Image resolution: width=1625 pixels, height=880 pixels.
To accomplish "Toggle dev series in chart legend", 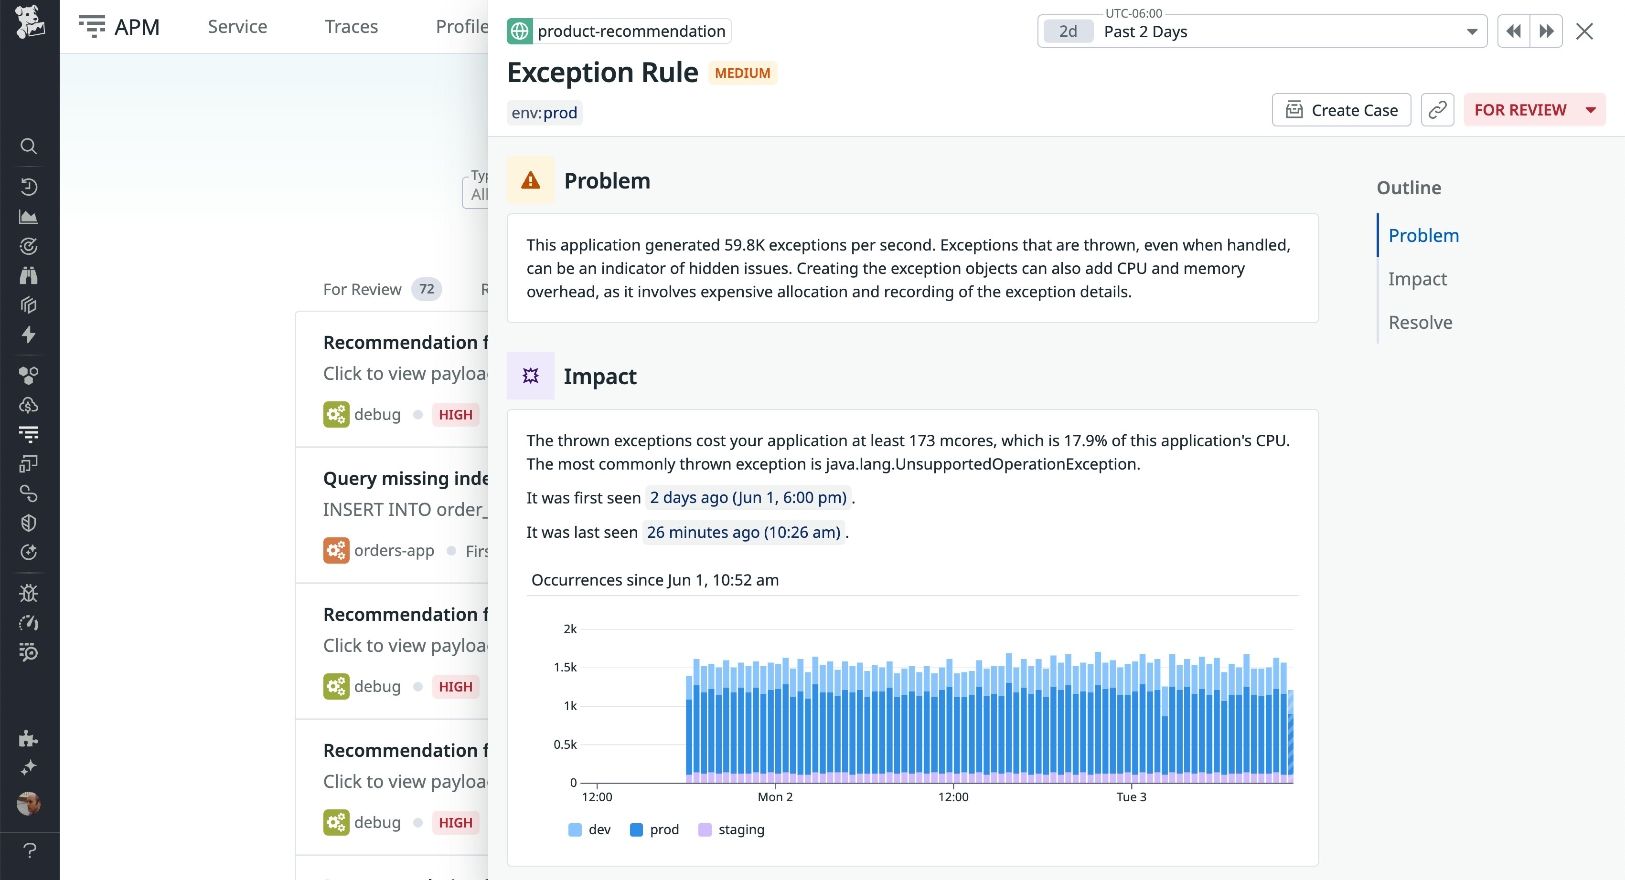I will tap(590, 829).
